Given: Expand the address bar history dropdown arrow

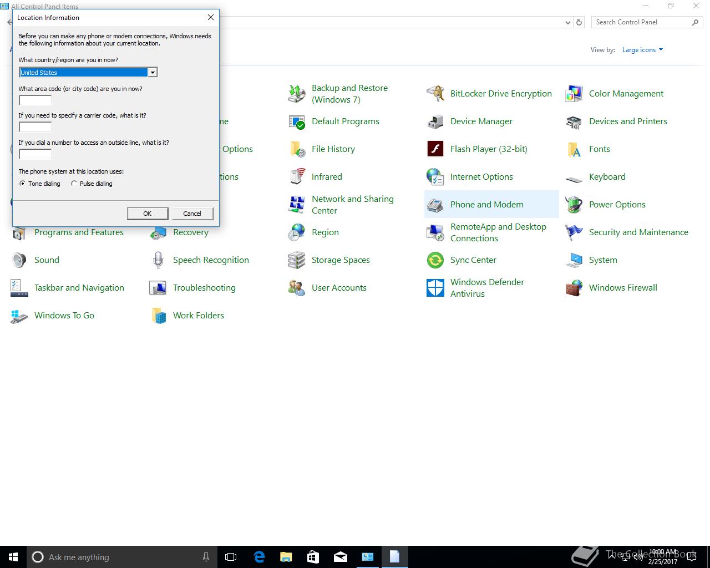Looking at the screenshot, I should (567, 23).
